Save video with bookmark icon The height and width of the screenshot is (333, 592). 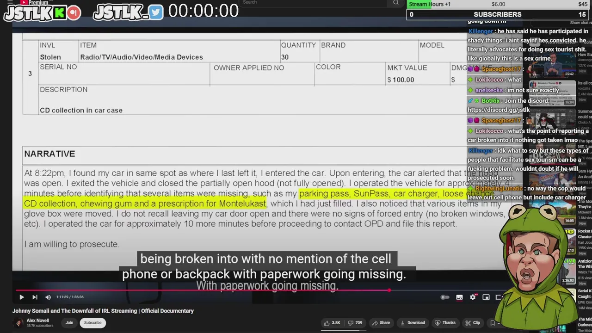[x=493, y=323]
